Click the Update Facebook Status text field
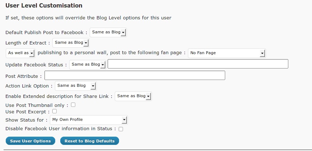The height and width of the screenshot is (151, 312). coord(198,64)
